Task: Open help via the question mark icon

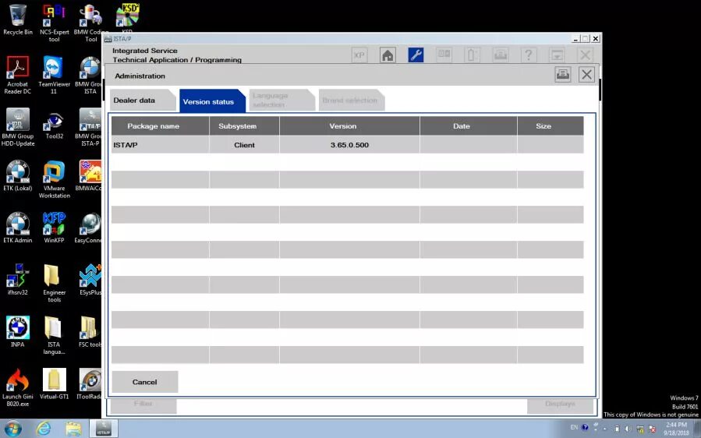Action: point(529,55)
